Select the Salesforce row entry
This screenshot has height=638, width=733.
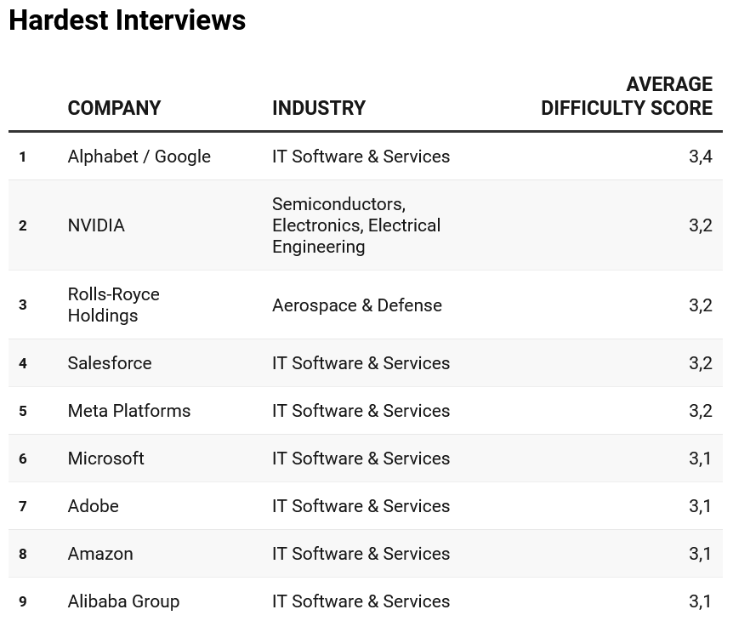(110, 363)
